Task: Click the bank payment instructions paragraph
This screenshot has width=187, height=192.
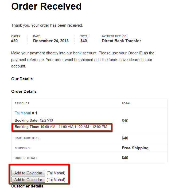Action: (83, 59)
